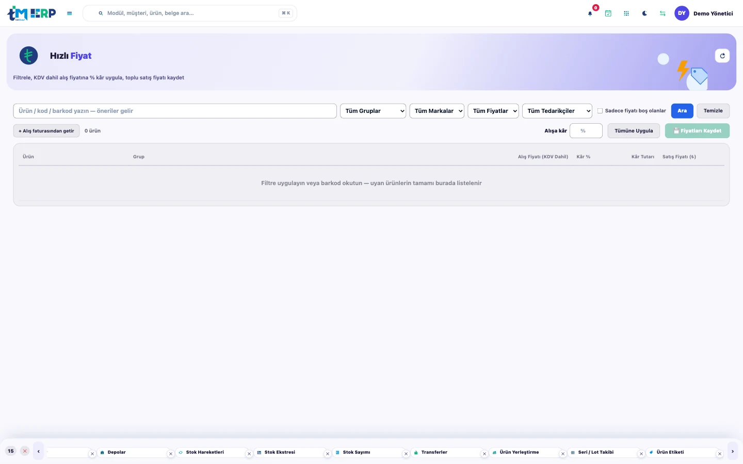
Task: Focus the Alışa kâr percent field
Action: [x=586, y=131]
